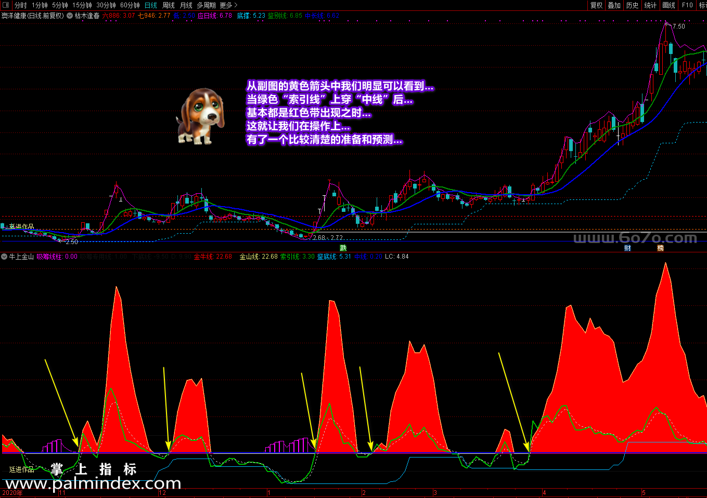This screenshot has height=498, width=707.
Task: Click the stock title 奥洋健康(日线.前复权)
Action: 32,16
